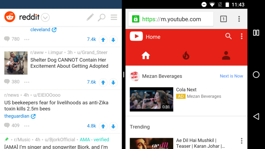Open US beekeepers fear for livelihoods post
Viewport: 265px width, 149px height.
coord(56,106)
